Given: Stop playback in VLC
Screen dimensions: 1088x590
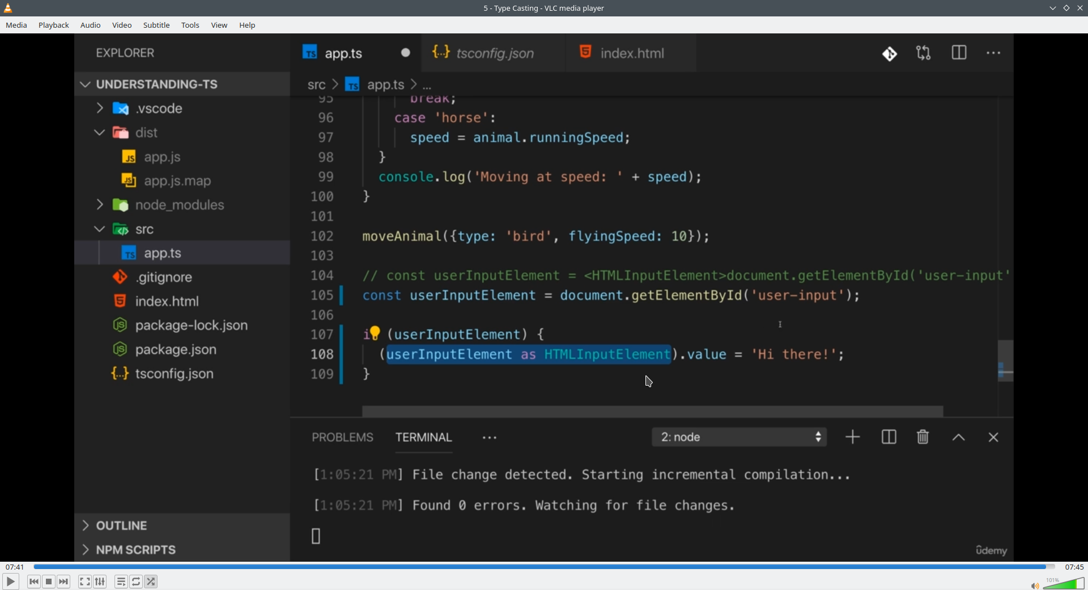Looking at the screenshot, I should (x=49, y=582).
